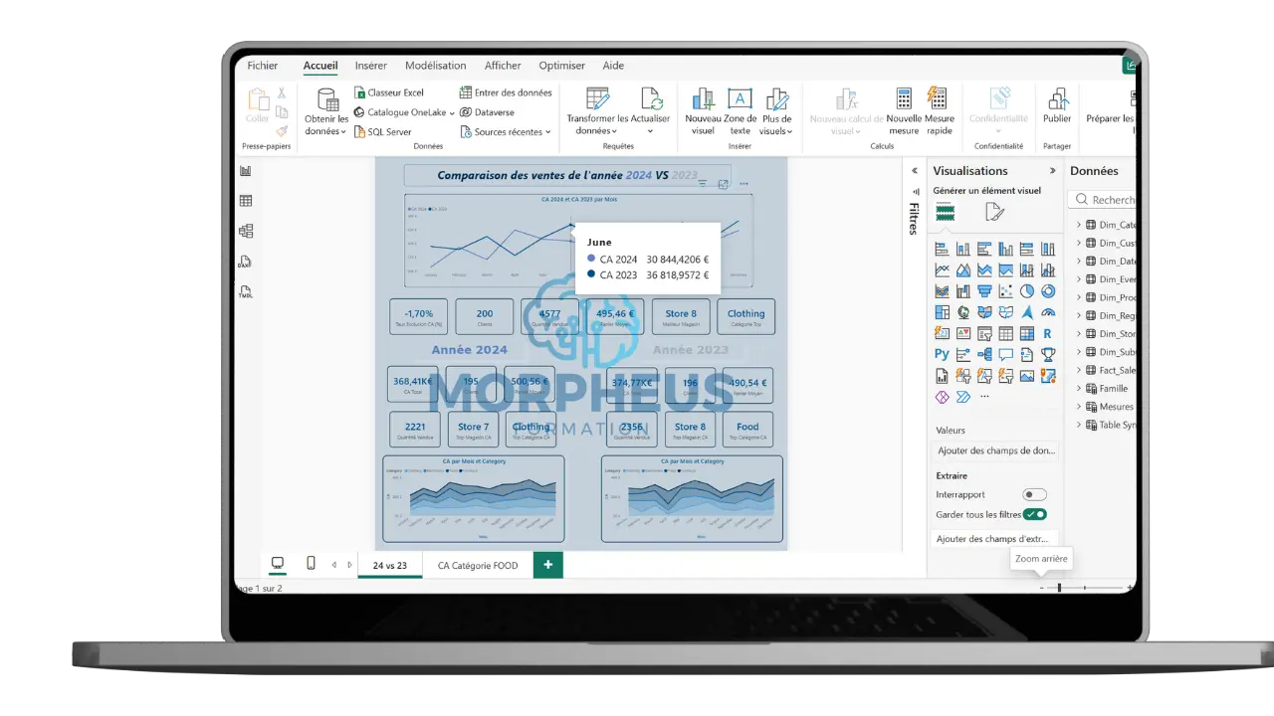The image size is (1274, 716).
Task: Enable the Interrapport toggle
Action: [x=1034, y=494]
